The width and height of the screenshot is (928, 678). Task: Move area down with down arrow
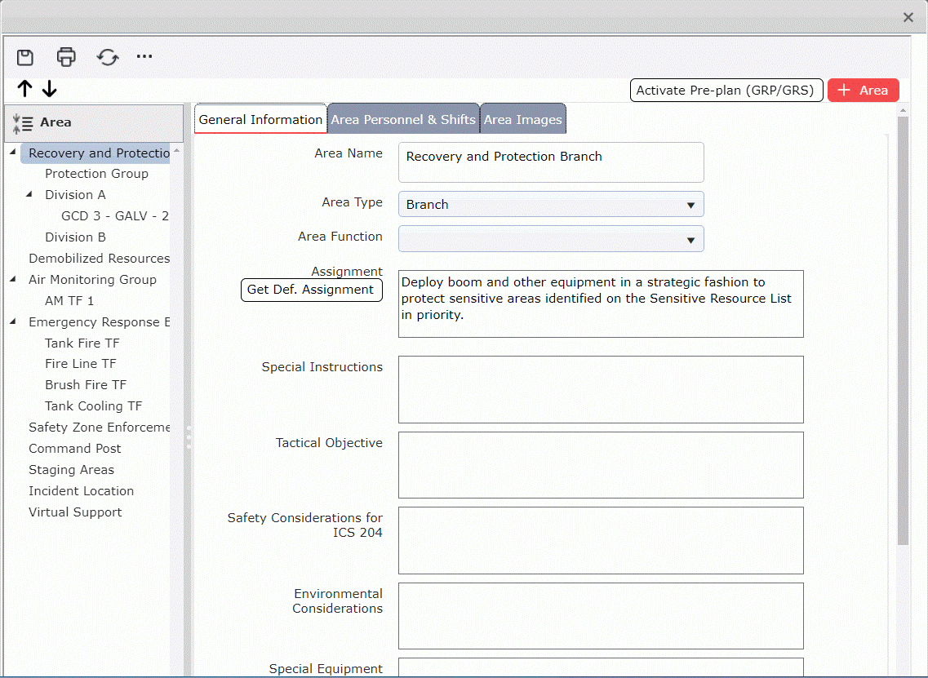click(x=50, y=89)
